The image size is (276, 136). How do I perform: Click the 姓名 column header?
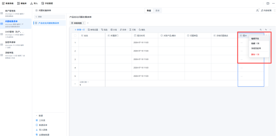(92, 36)
